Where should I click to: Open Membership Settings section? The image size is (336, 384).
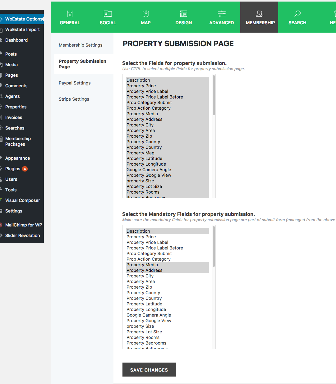81,45
